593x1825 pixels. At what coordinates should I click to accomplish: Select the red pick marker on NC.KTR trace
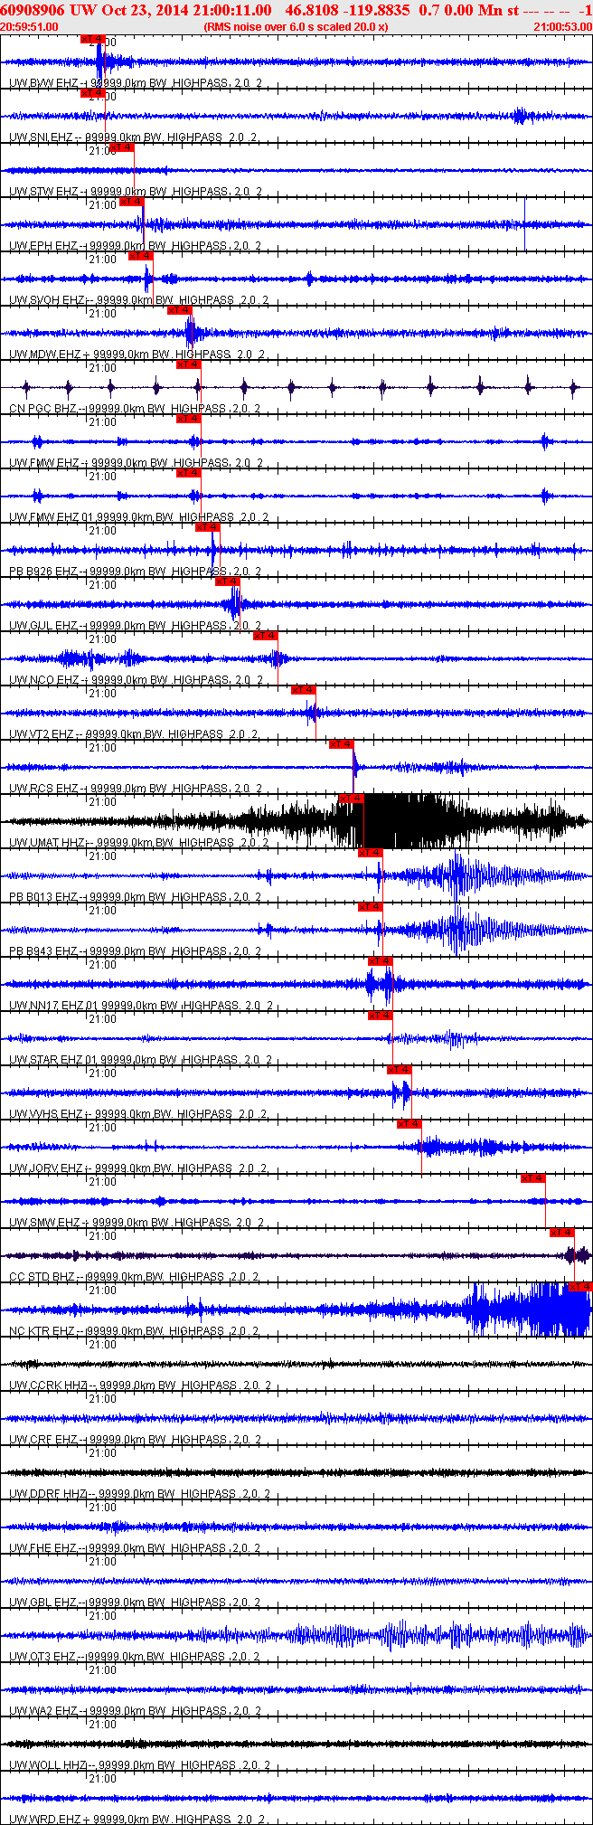click(580, 1287)
